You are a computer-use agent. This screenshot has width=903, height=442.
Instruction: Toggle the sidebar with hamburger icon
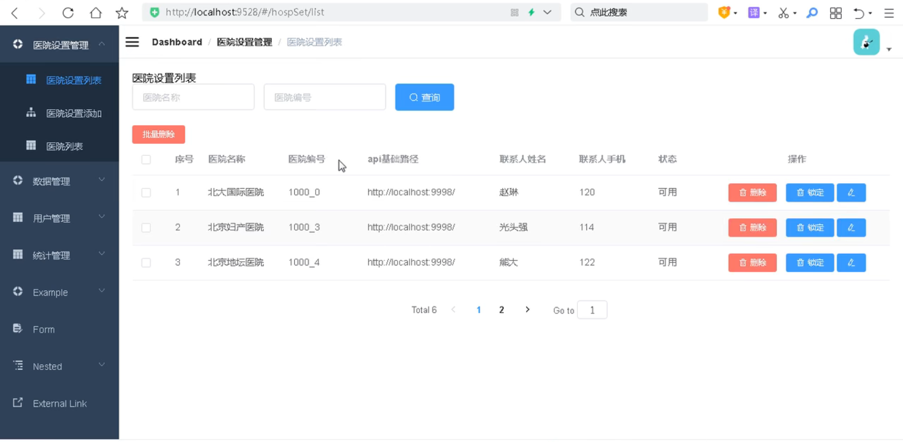(132, 42)
